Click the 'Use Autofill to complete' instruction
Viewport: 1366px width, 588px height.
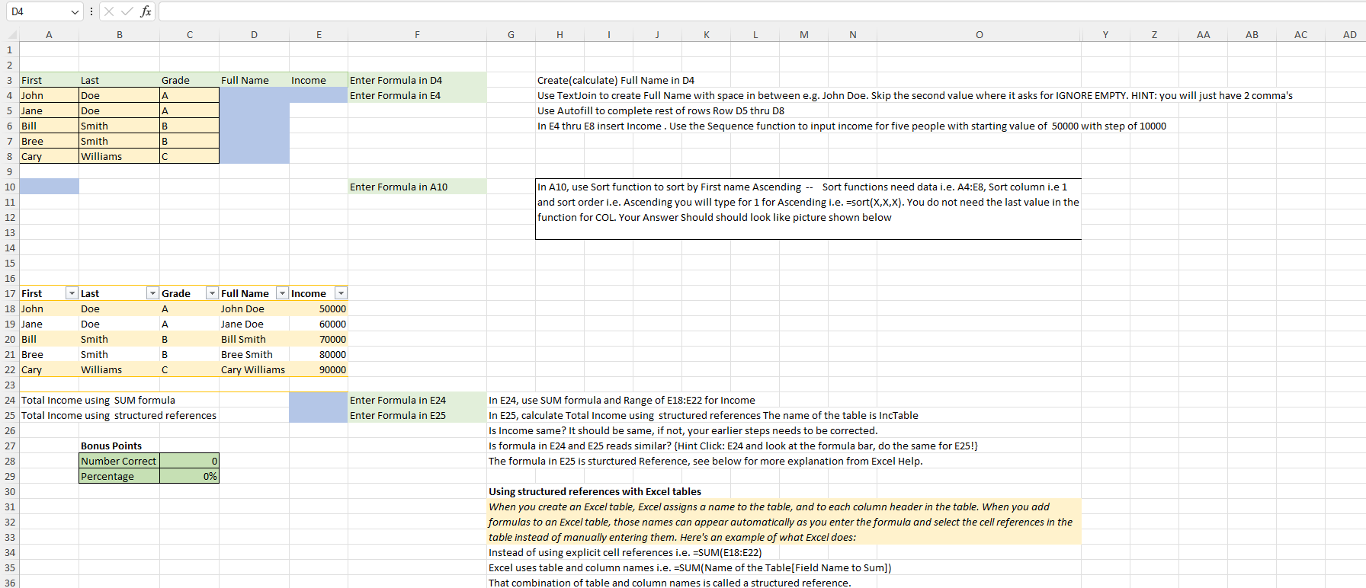tap(661, 110)
